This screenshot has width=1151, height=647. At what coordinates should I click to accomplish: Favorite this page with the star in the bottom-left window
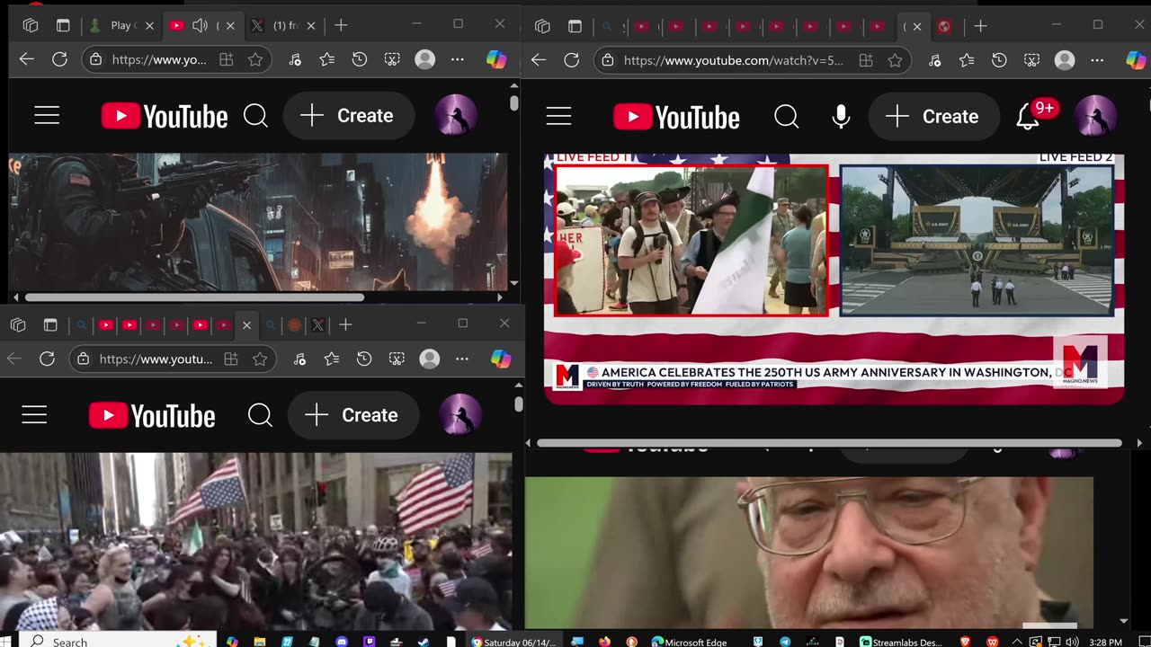pos(260,359)
